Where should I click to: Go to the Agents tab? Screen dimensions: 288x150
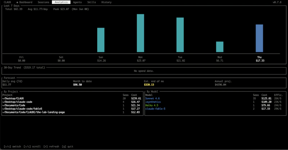click(77, 2)
